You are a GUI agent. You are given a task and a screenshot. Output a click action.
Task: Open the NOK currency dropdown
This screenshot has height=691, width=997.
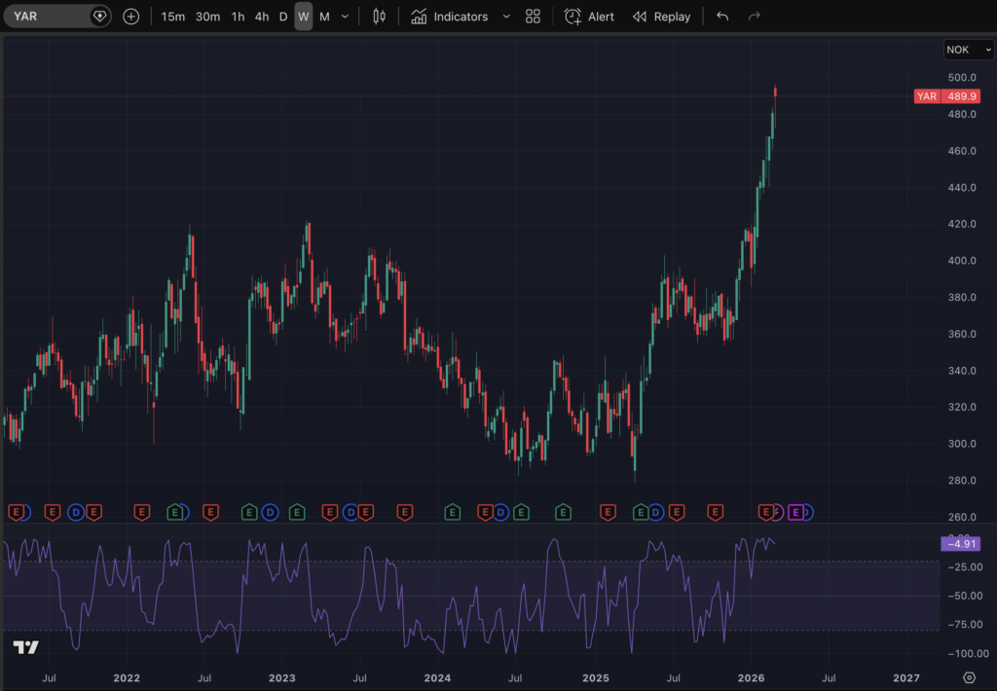click(x=968, y=50)
